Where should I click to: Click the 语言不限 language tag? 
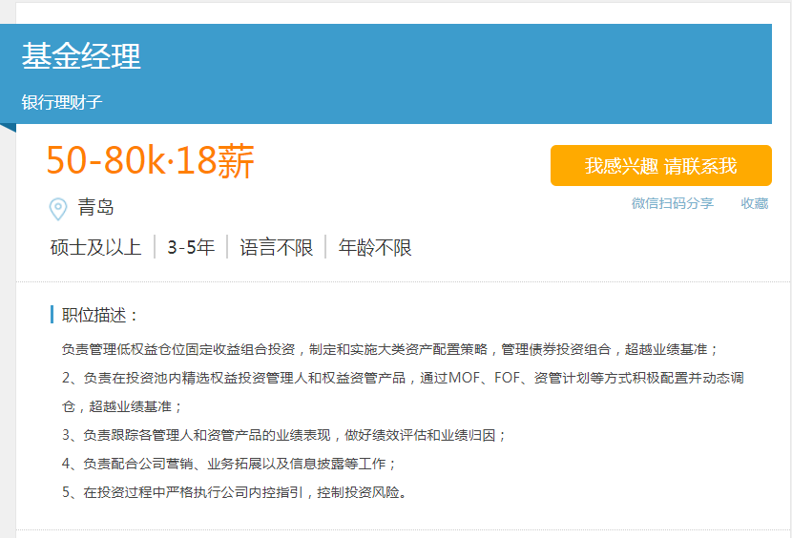pyautogui.click(x=277, y=247)
